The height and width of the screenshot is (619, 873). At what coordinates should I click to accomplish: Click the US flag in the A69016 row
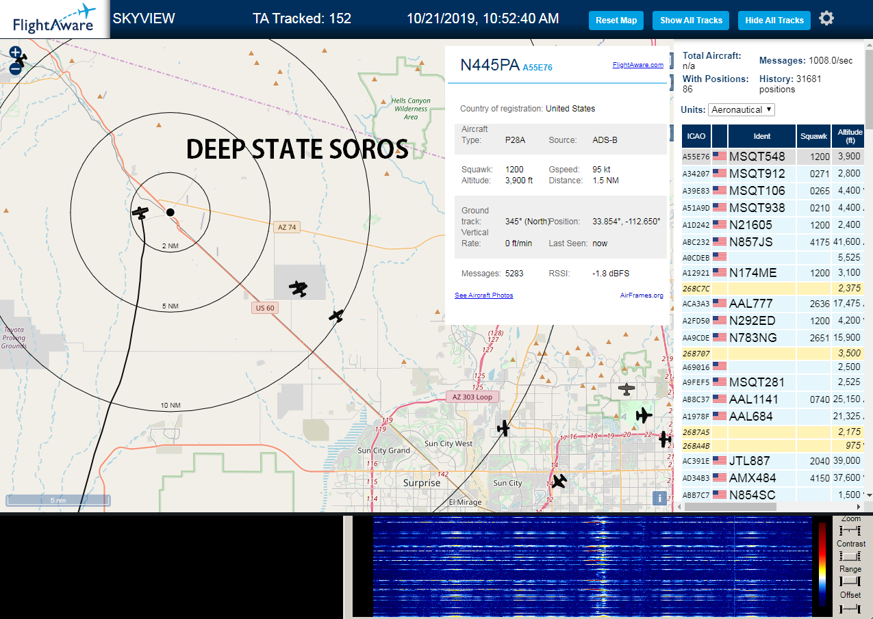[x=720, y=367]
